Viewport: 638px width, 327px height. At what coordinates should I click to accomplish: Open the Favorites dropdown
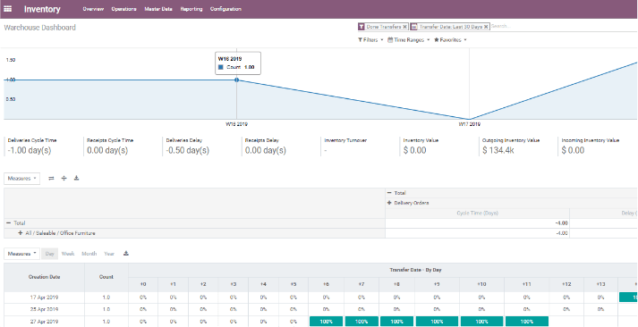pos(450,40)
